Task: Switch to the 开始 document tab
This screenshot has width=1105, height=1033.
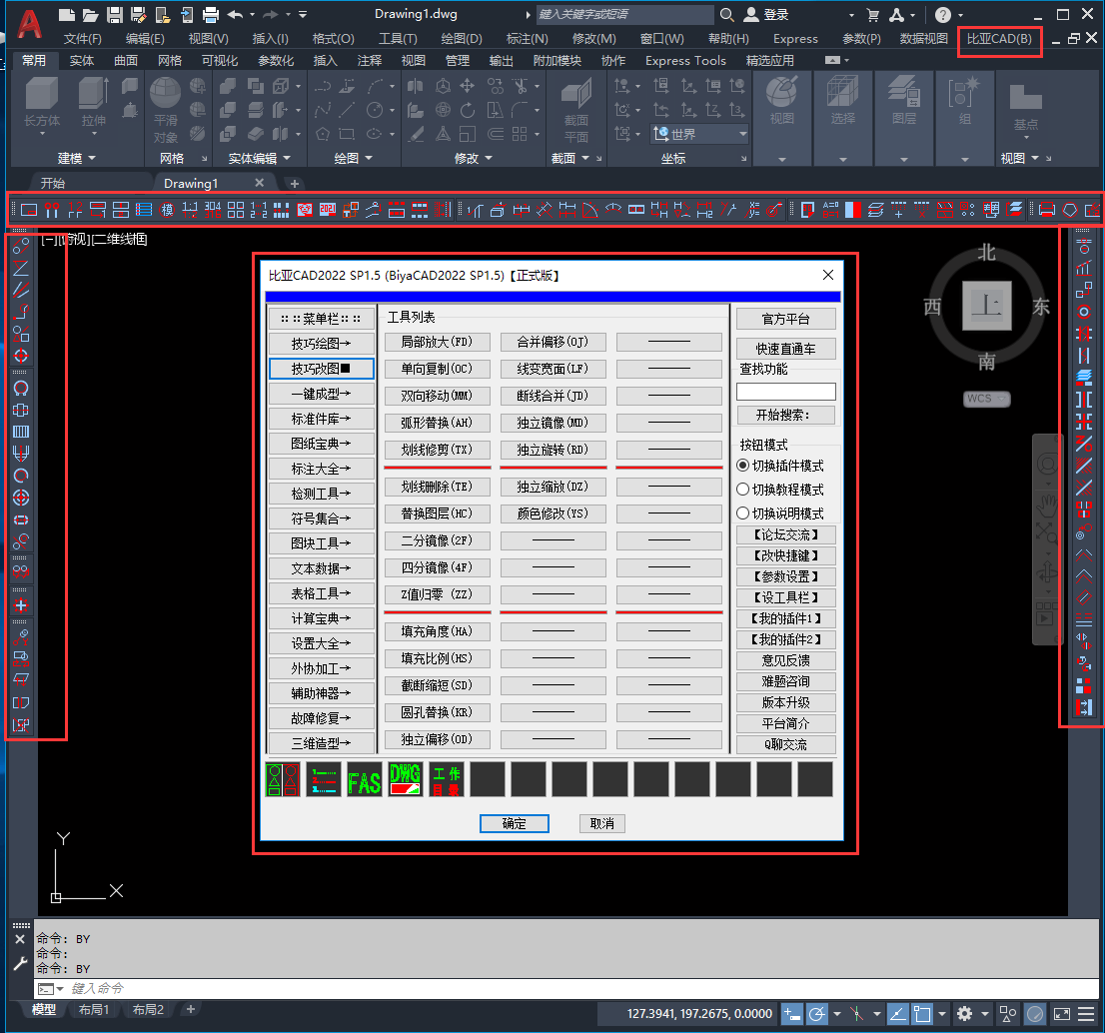Action: coord(53,183)
